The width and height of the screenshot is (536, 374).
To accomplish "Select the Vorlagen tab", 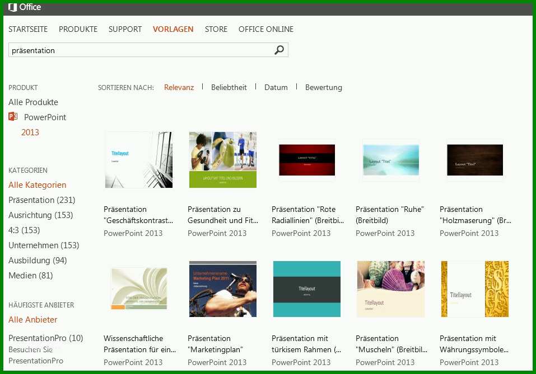I will point(173,29).
